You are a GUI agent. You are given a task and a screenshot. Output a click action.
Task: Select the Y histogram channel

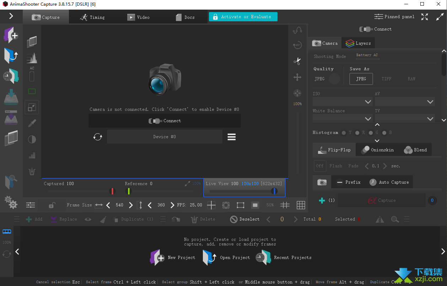tap(344, 133)
